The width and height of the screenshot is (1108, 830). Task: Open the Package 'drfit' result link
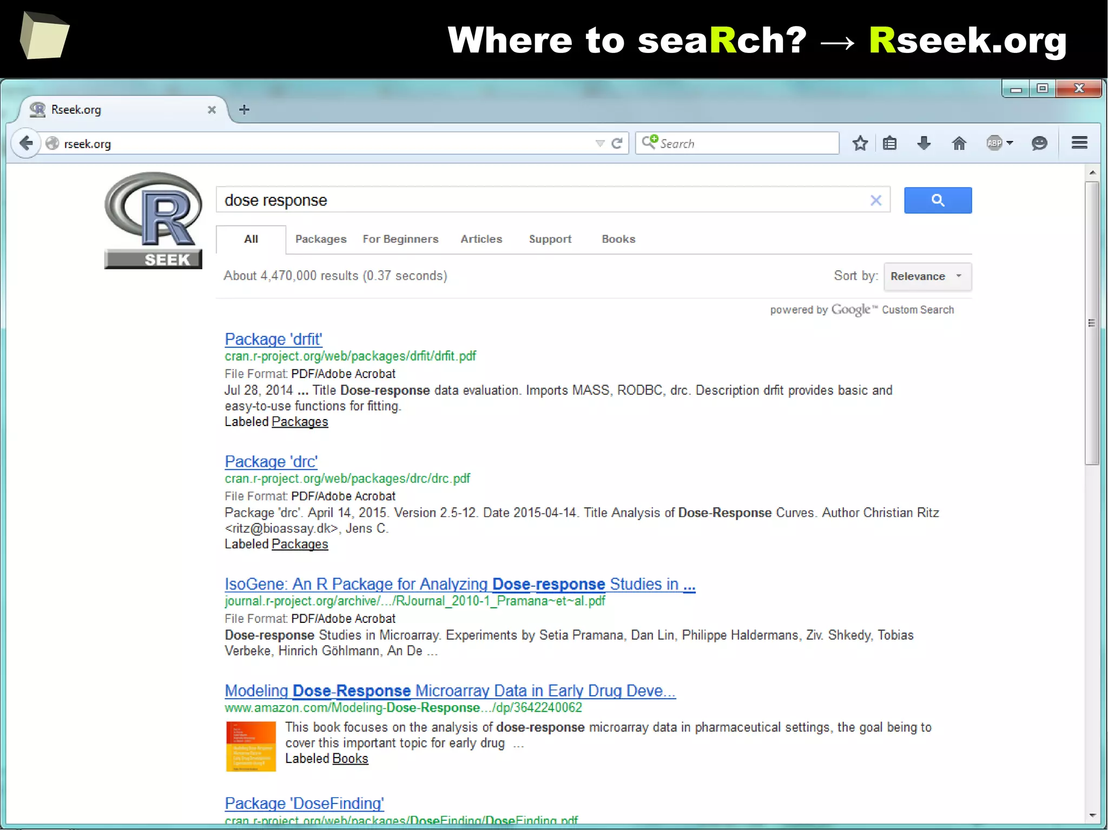click(273, 339)
